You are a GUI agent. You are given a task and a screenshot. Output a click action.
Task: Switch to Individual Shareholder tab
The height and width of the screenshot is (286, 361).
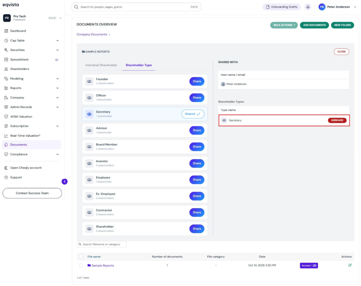click(x=101, y=65)
